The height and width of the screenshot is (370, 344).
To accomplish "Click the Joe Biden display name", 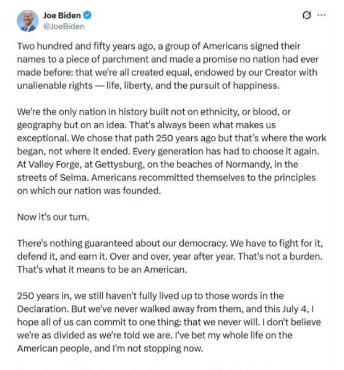I will pyautogui.click(x=62, y=15).
